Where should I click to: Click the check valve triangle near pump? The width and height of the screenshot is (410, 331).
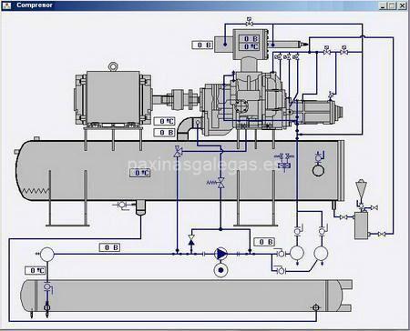tap(191, 239)
